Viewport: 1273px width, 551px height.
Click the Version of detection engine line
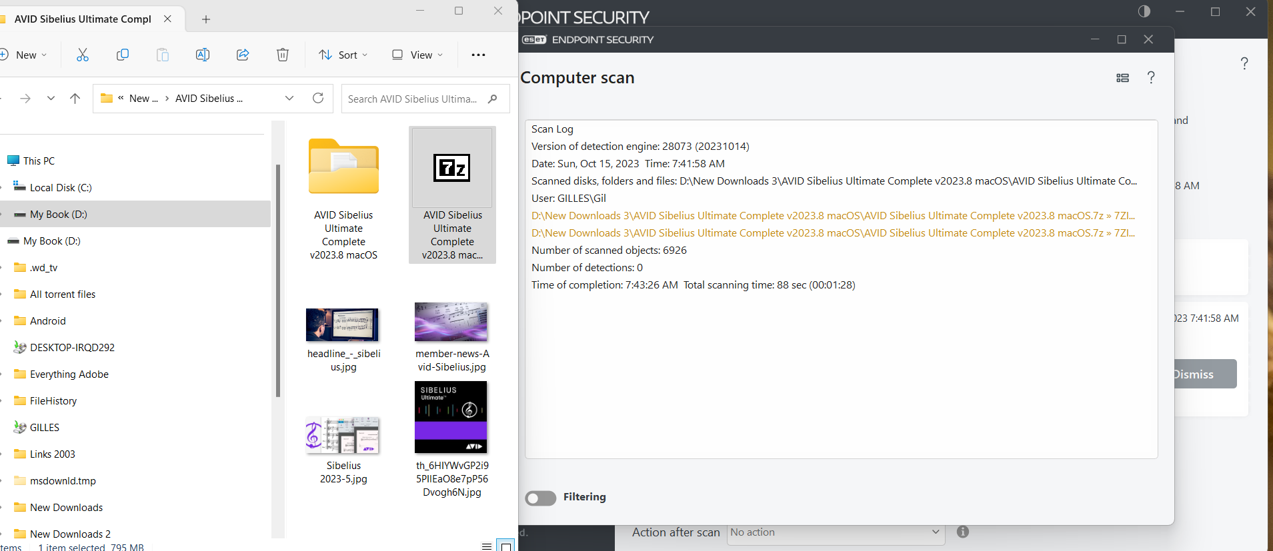pos(640,146)
